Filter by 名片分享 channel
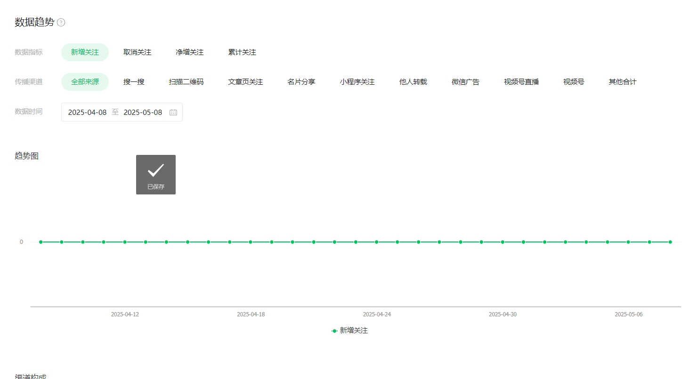 301,82
